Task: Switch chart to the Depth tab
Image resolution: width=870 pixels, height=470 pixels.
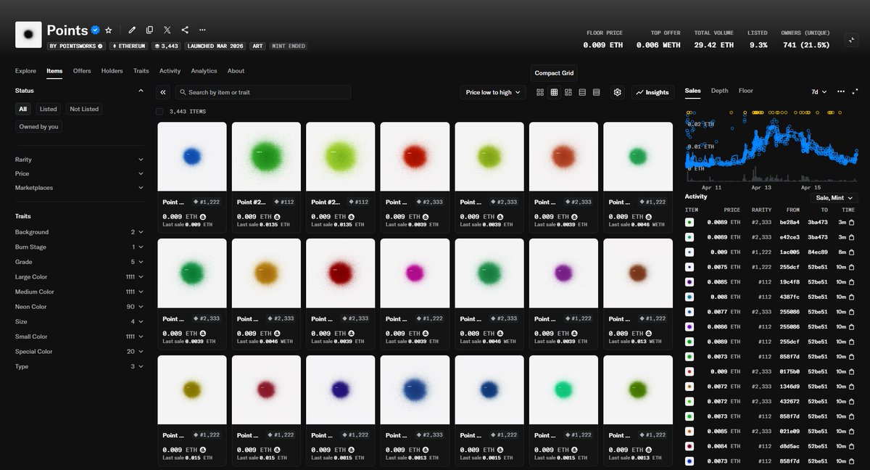Action: tap(719, 91)
